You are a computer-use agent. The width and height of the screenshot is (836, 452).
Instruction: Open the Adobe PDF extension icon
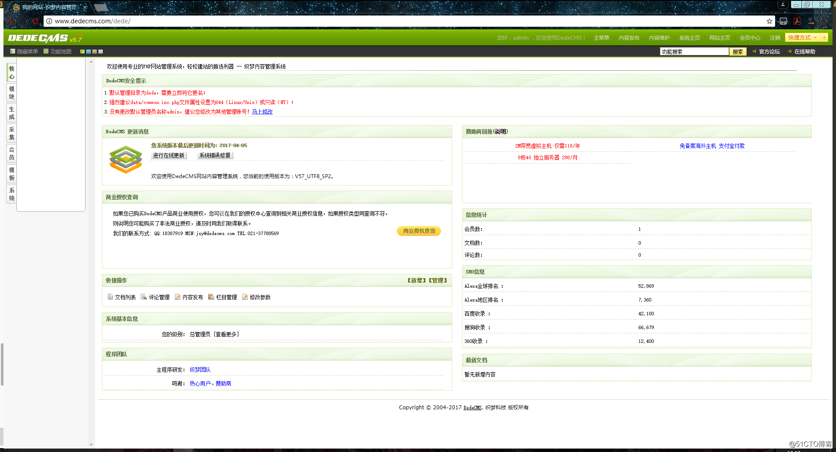coord(797,21)
